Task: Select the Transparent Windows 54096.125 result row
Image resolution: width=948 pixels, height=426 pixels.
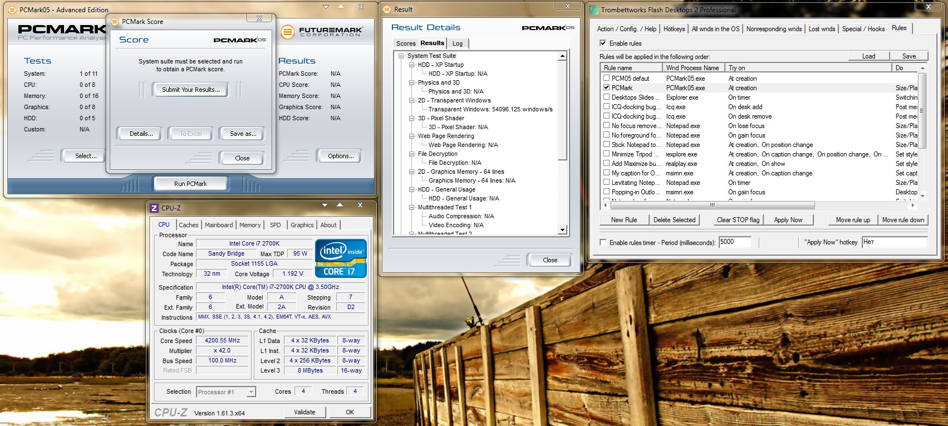Action: tap(490, 109)
